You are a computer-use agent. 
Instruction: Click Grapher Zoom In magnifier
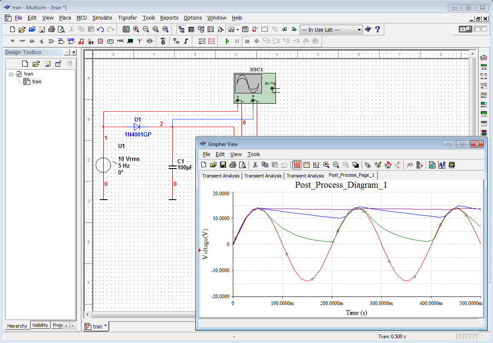[326, 165]
